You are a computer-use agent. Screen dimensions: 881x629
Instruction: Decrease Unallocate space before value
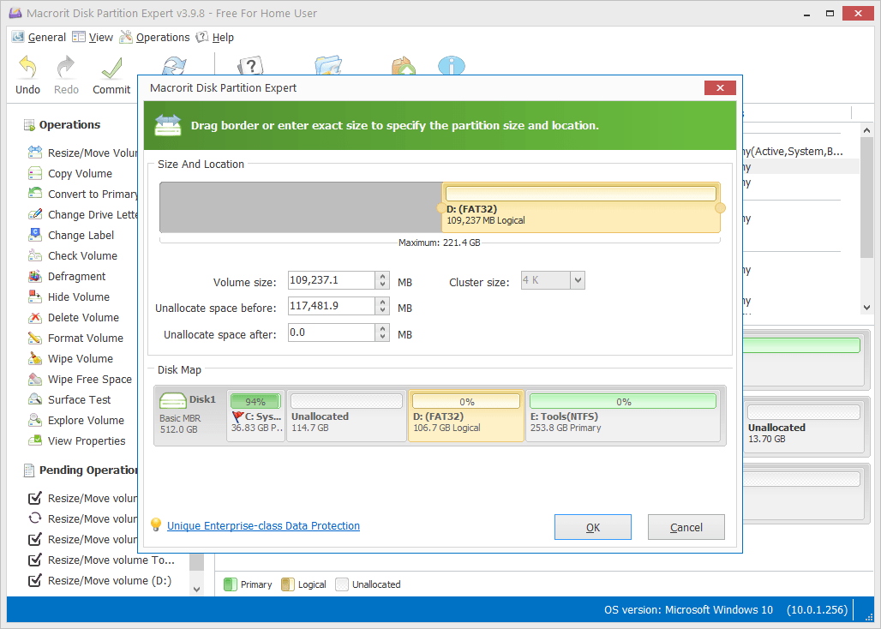382,310
